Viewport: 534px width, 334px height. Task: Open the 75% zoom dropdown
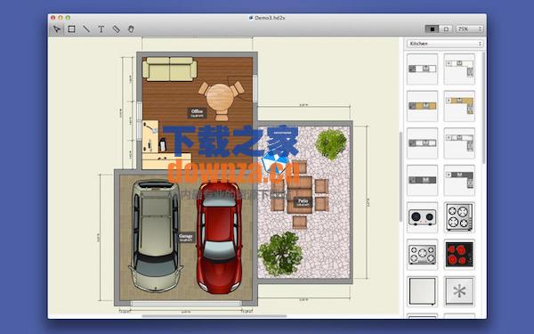[469, 29]
